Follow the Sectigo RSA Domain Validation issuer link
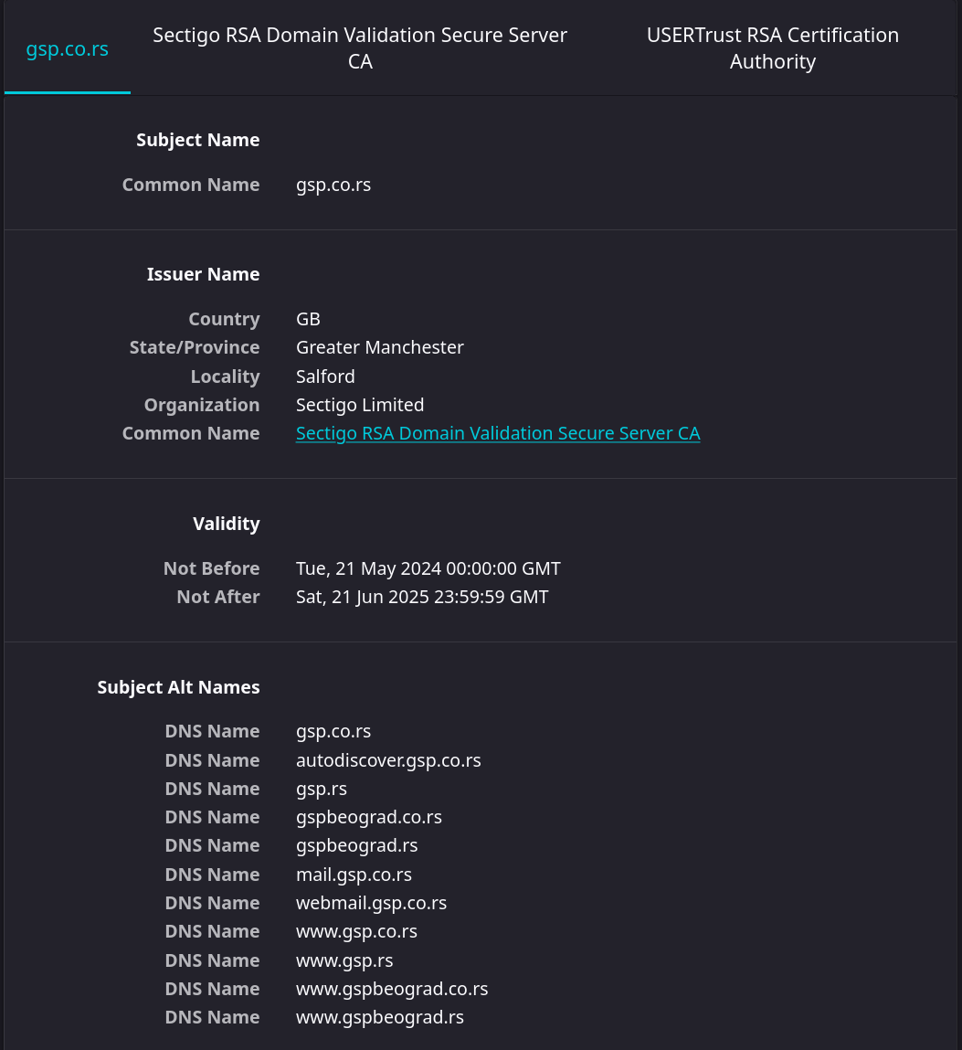The image size is (962, 1050). pos(498,433)
